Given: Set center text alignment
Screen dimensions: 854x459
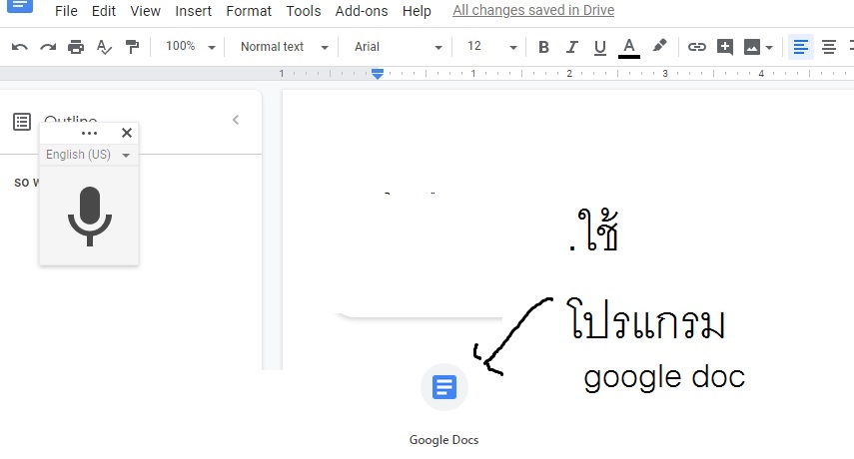Looking at the screenshot, I should coord(829,47).
